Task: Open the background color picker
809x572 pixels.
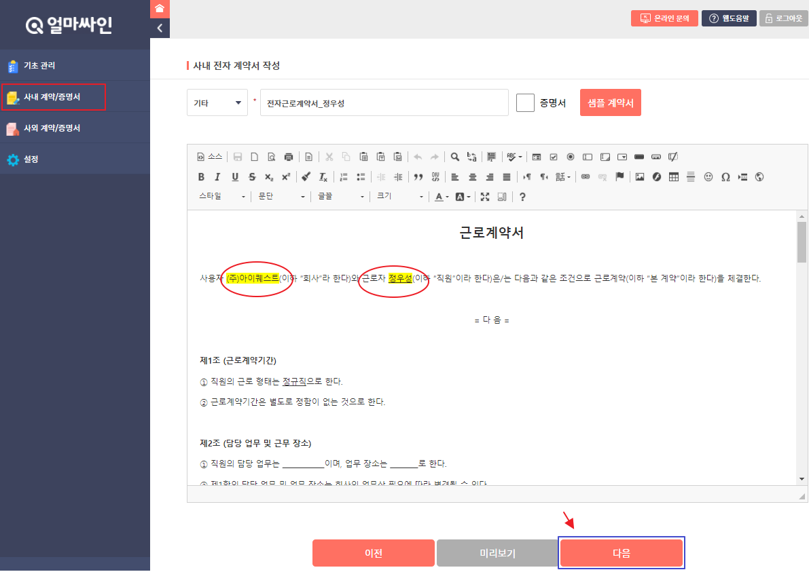Action: click(463, 196)
